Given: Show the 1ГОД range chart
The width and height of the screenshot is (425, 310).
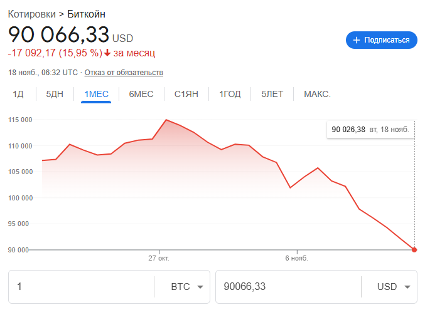Looking at the screenshot, I should click(230, 95).
